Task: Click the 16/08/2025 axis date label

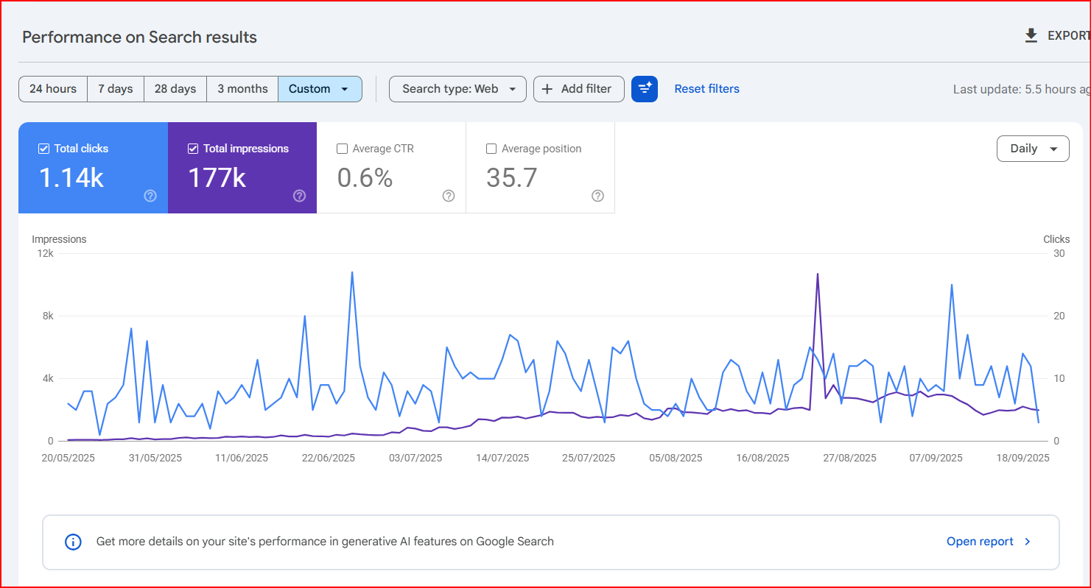Action: pos(762,458)
